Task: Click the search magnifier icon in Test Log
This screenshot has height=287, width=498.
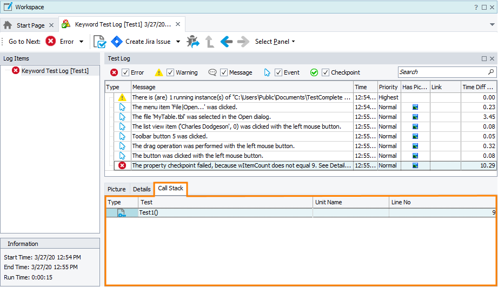Action: tap(490, 72)
